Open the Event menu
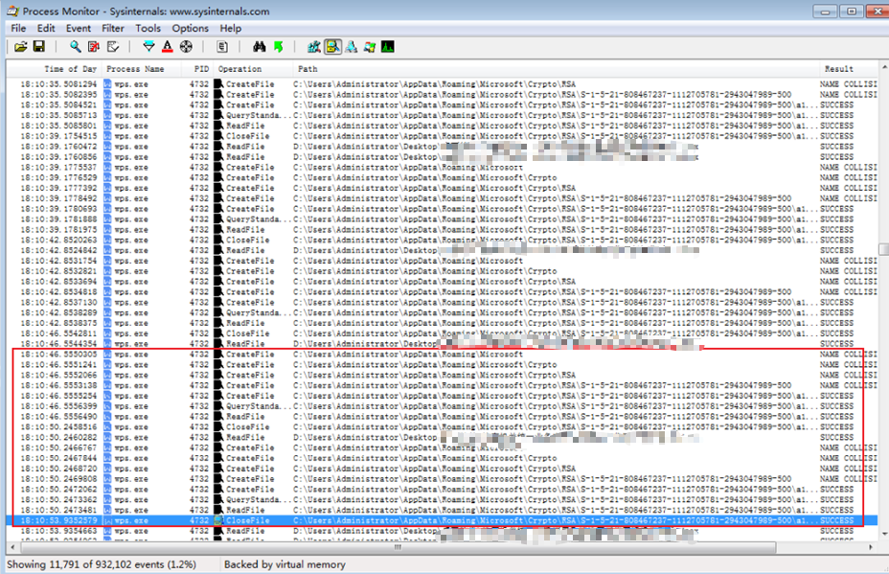This screenshot has width=889, height=574. point(79,29)
